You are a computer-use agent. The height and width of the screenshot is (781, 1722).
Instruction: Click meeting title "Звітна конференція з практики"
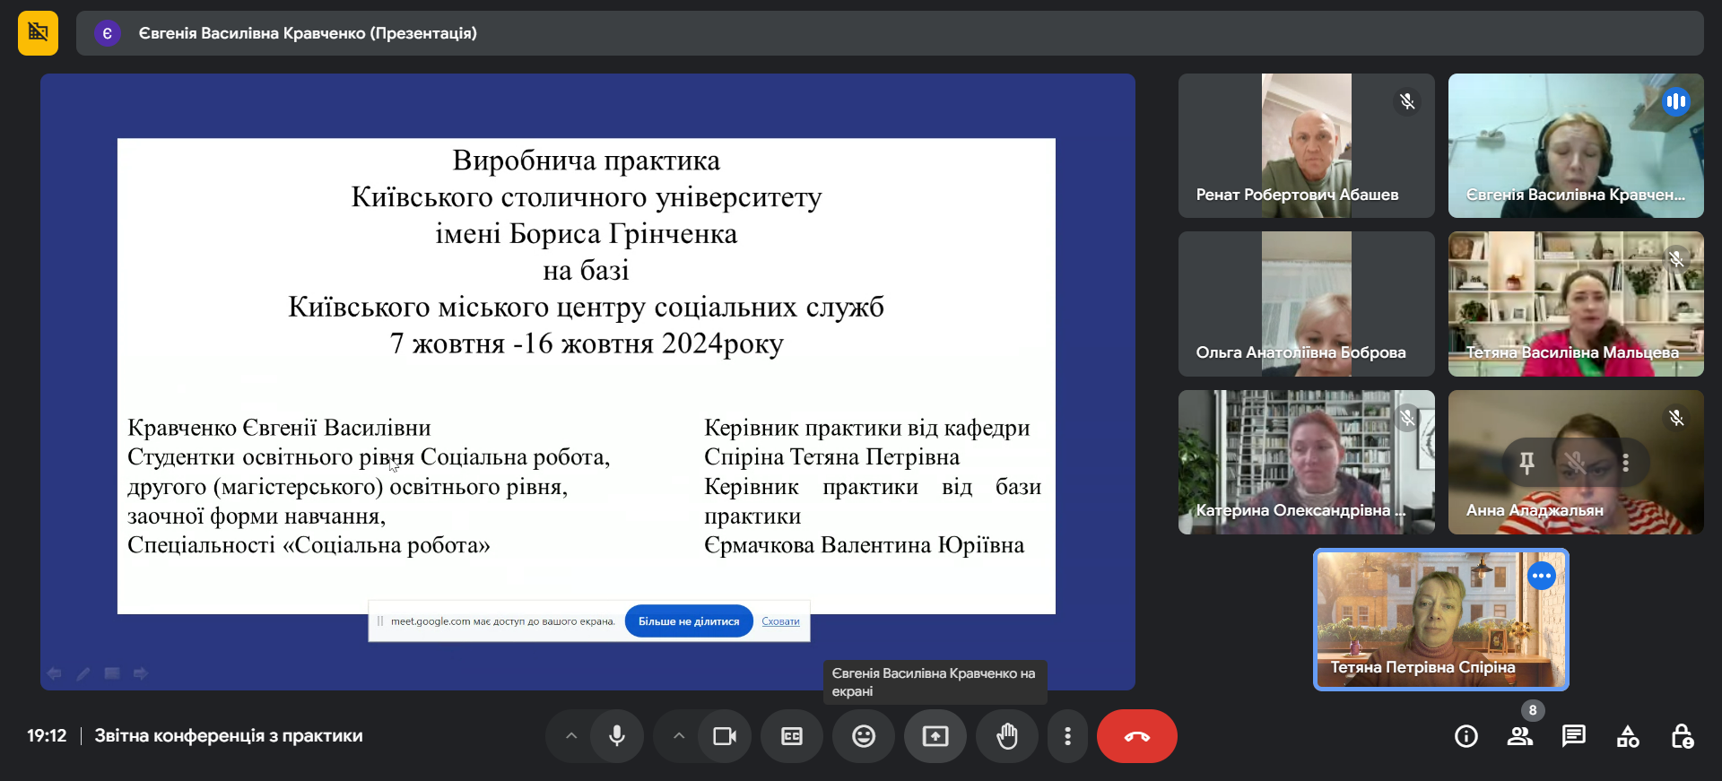point(229,736)
